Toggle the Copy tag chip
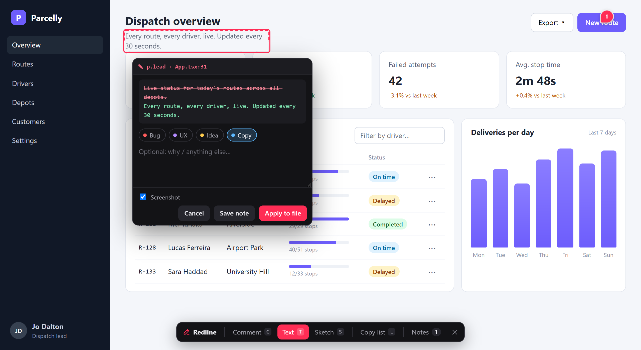The height and width of the screenshot is (350, 641). 242,135
